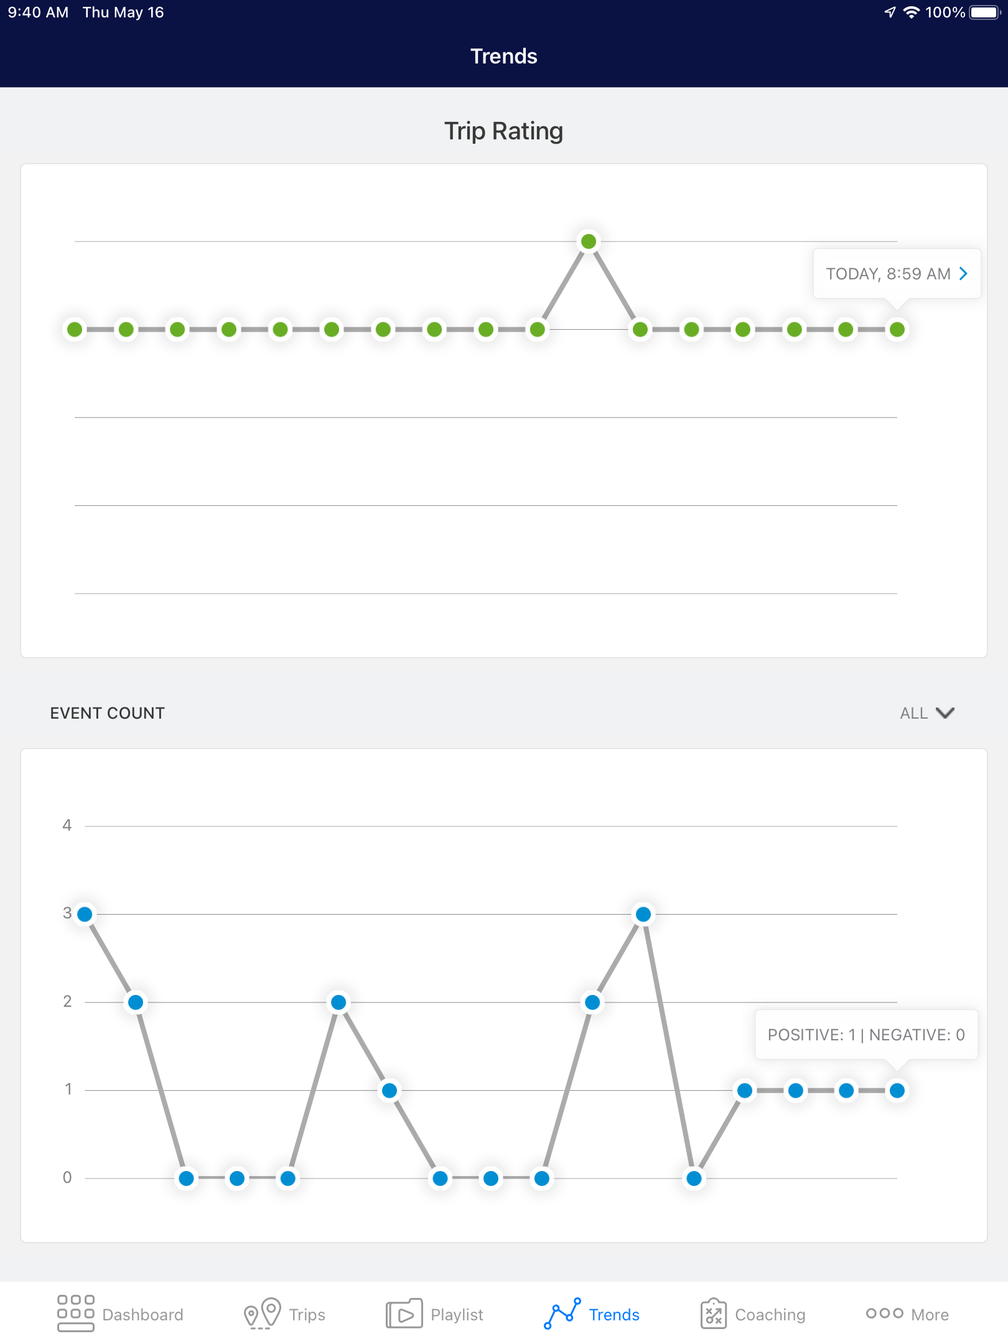The height and width of the screenshot is (1344, 1008).
Task: Expand the ALL event filter dropdown
Action: [x=927, y=713]
